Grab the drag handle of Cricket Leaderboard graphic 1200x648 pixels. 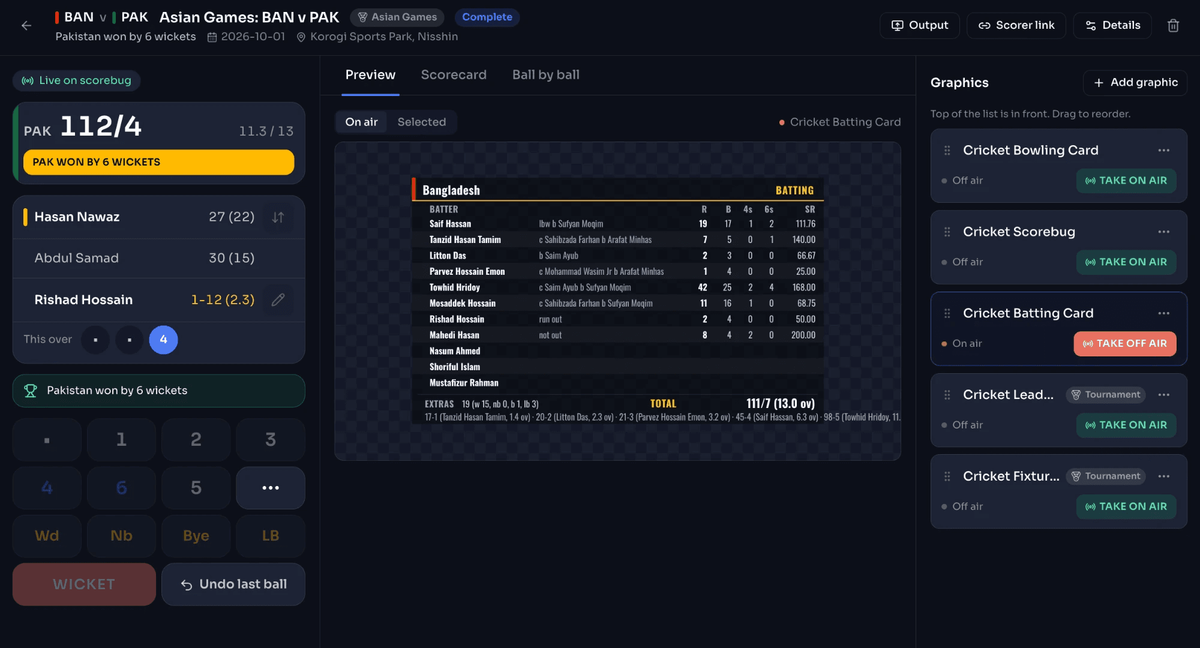947,395
